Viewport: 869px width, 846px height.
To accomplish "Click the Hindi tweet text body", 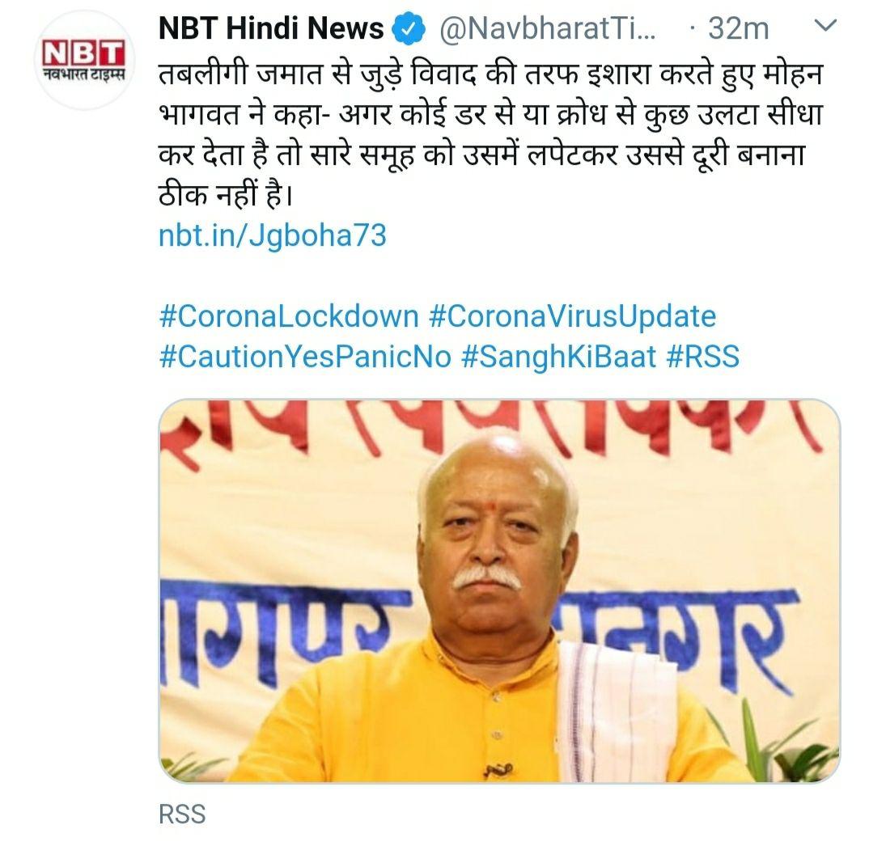I will point(490,134).
